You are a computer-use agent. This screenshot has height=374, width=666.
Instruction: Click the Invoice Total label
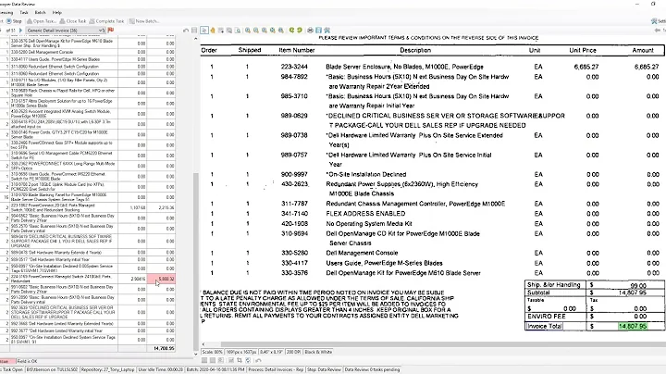coord(545,327)
